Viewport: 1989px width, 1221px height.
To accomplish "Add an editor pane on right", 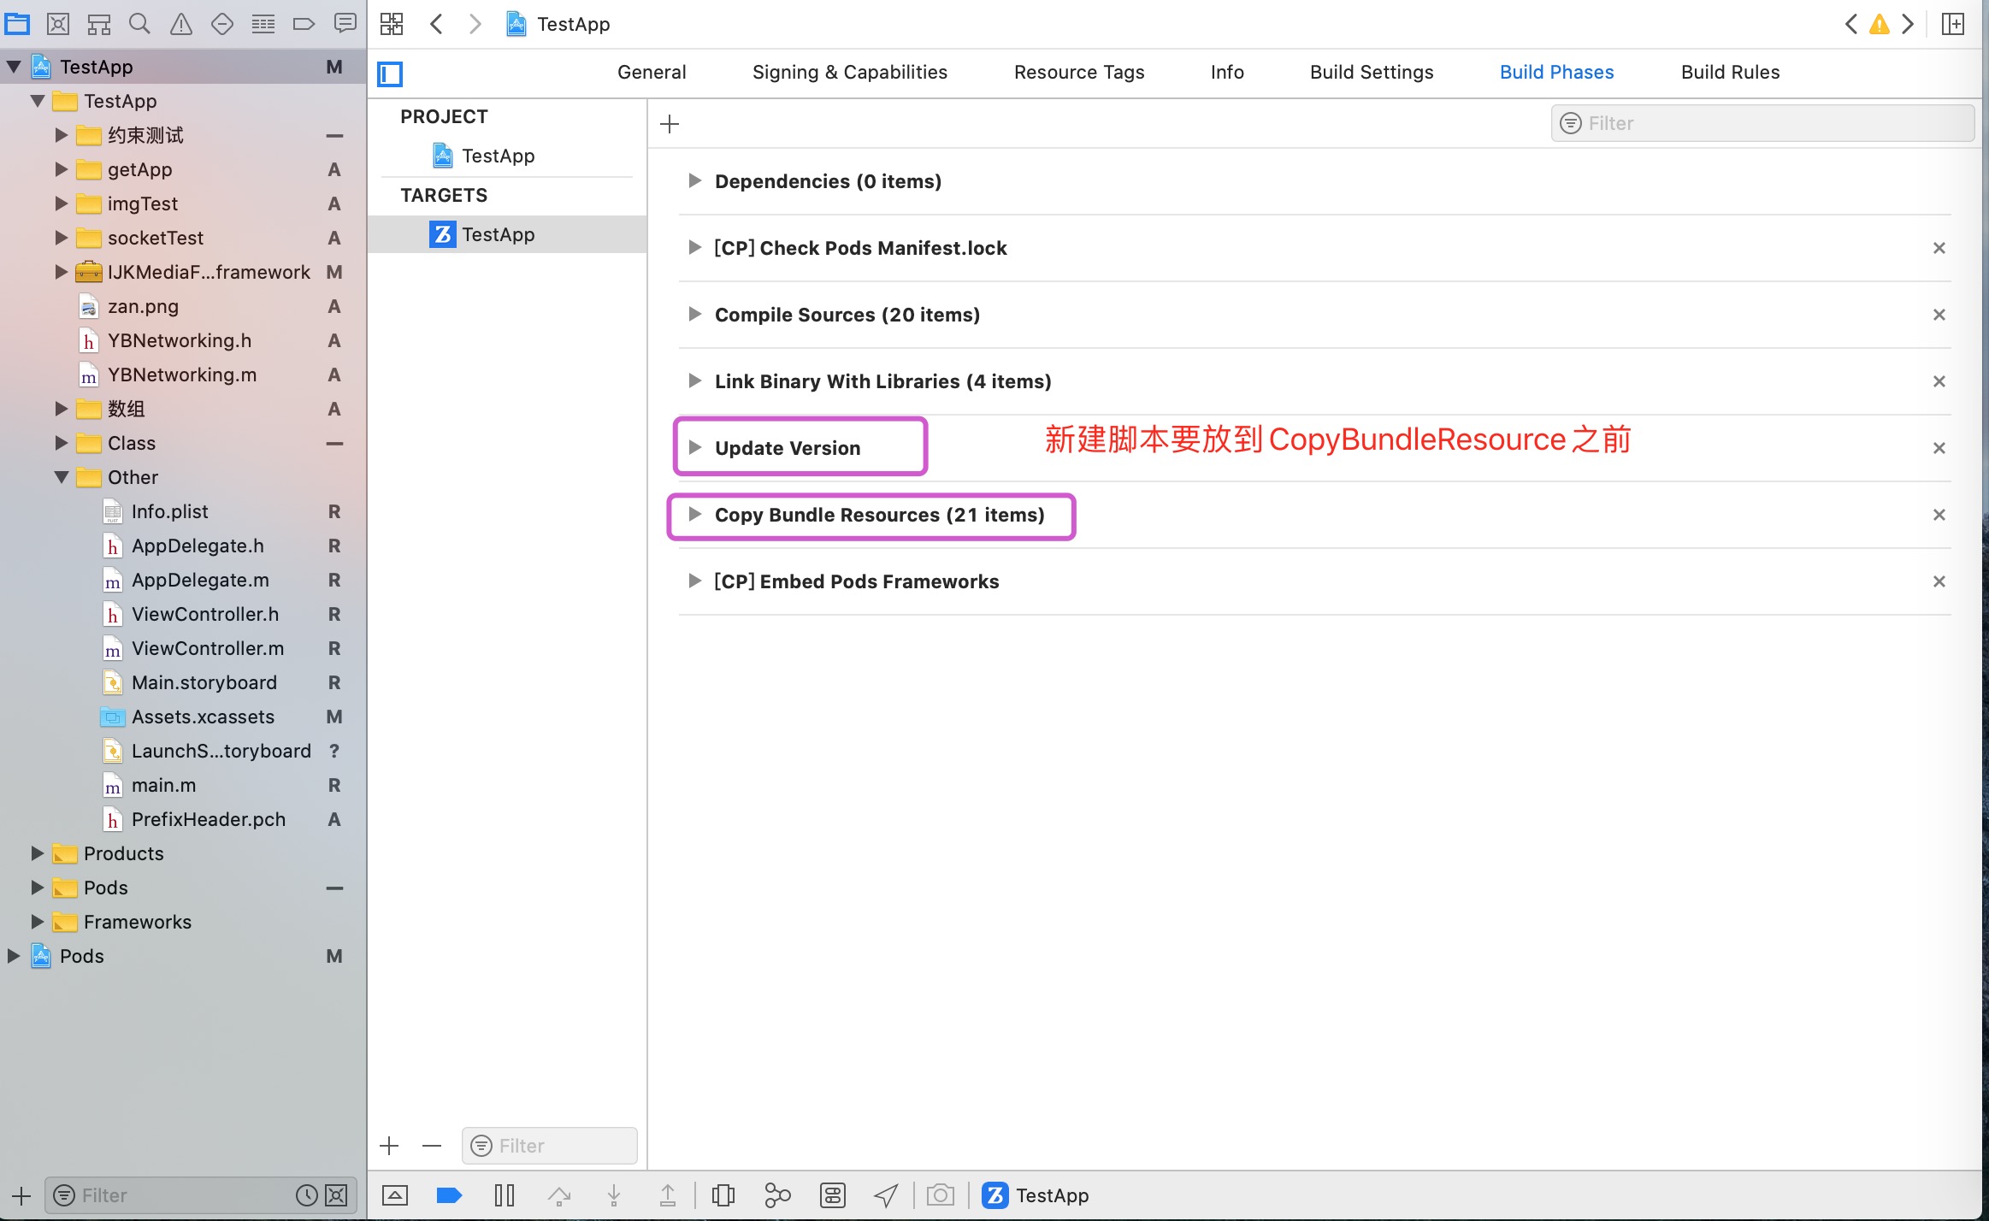I will 1953,24.
